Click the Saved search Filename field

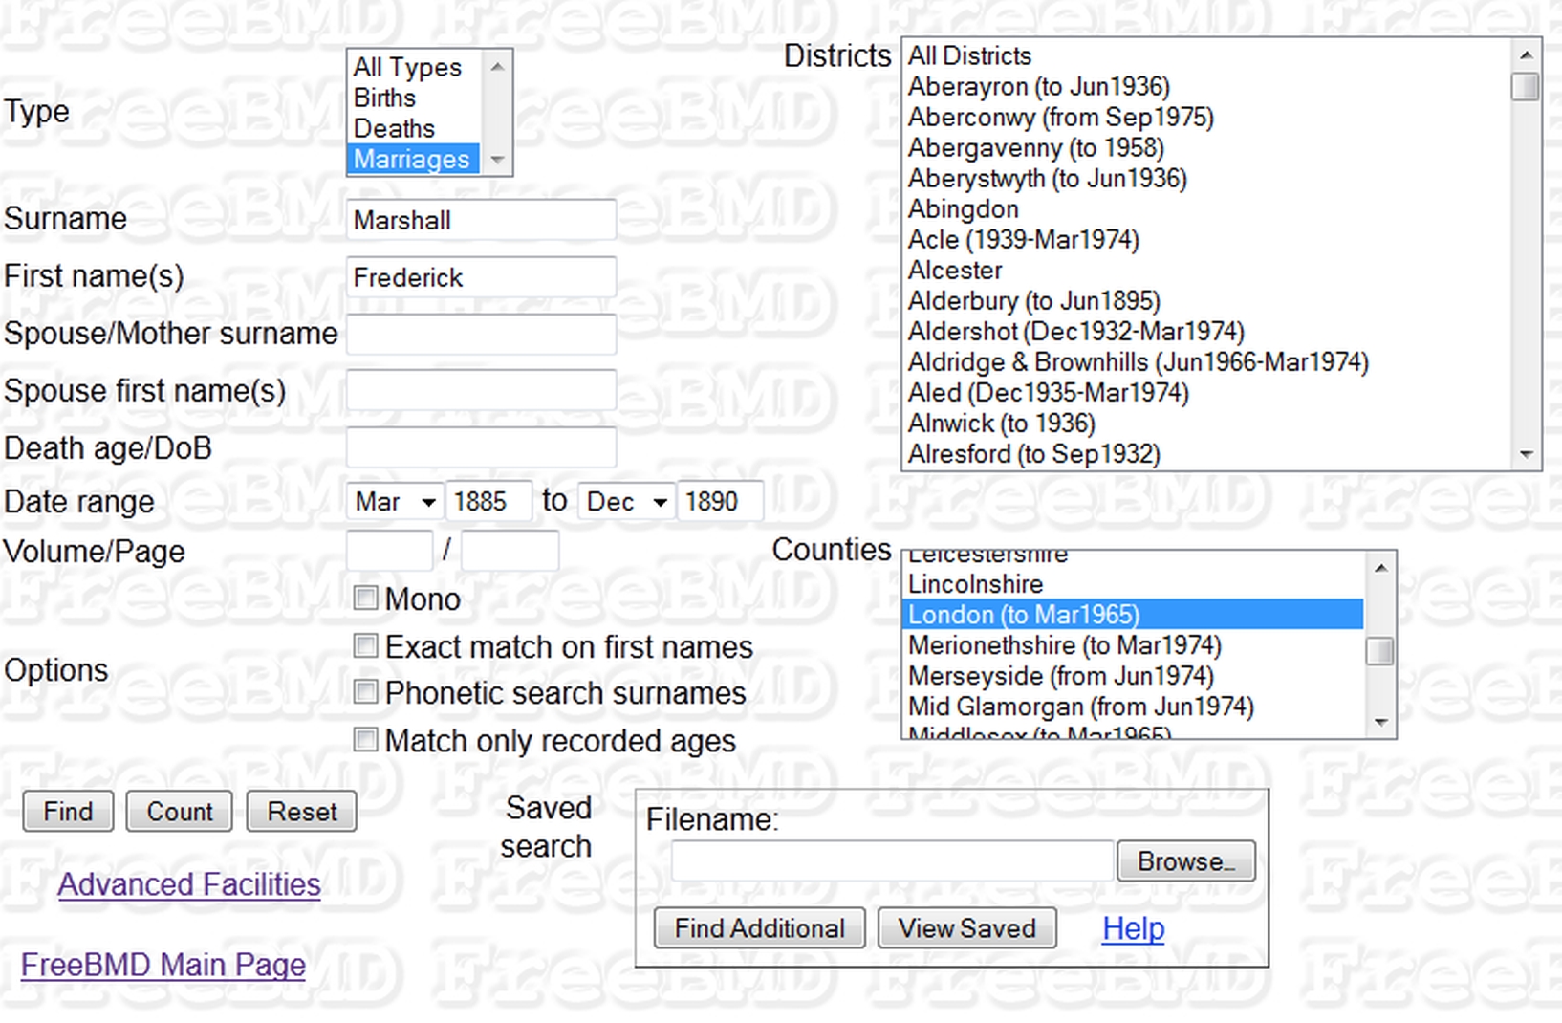pos(893,861)
